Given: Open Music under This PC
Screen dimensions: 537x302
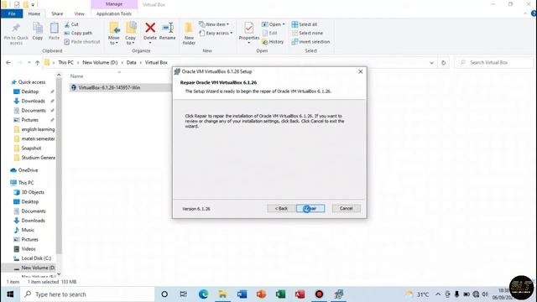Looking at the screenshot, I should [x=28, y=230].
